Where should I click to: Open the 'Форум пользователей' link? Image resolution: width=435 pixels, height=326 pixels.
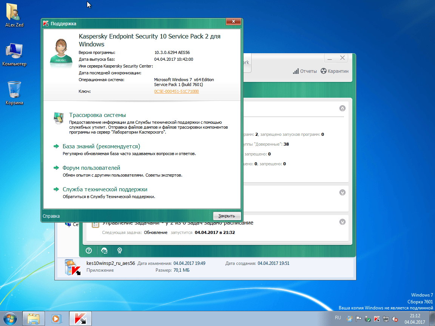91,168
